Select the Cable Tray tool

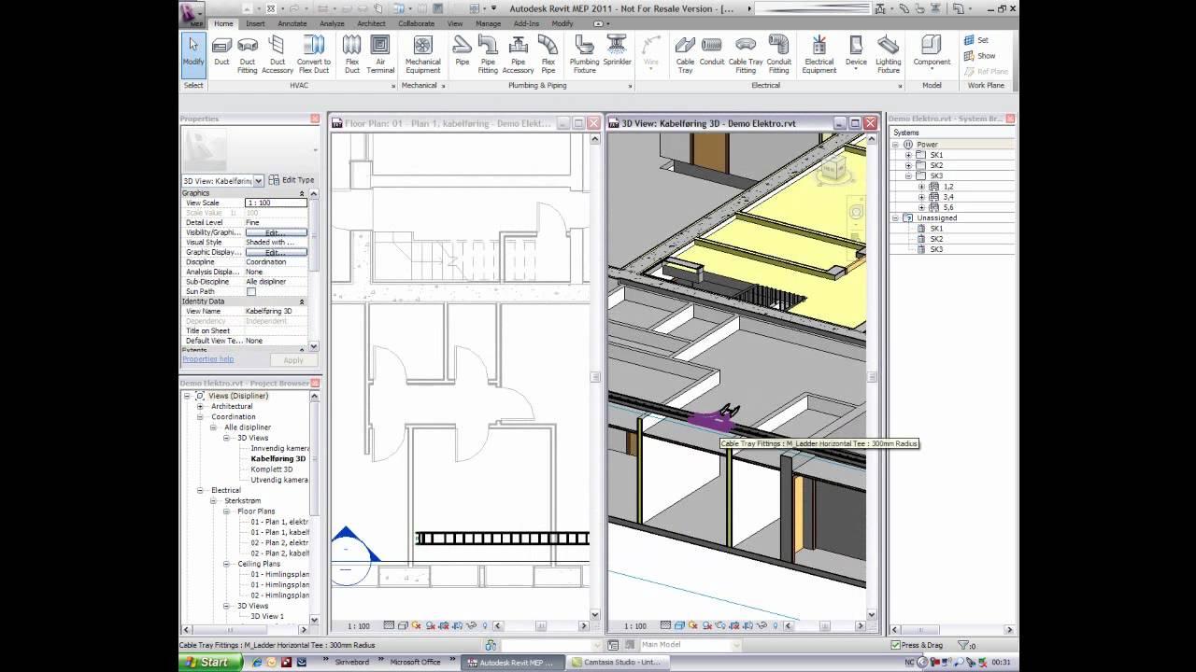(x=685, y=54)
